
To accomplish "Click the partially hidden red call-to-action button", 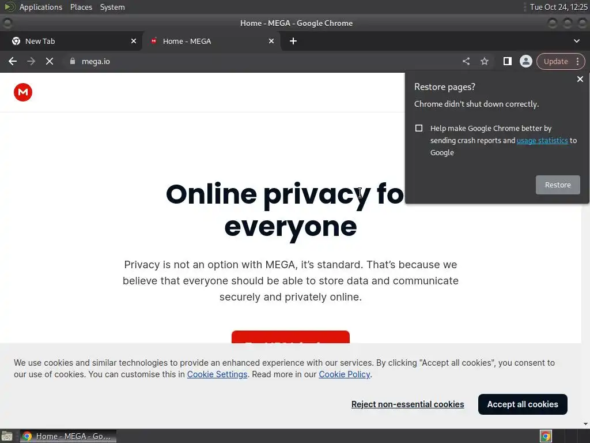I will [290, 337].
